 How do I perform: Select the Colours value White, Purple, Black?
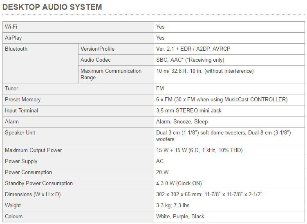180,216
